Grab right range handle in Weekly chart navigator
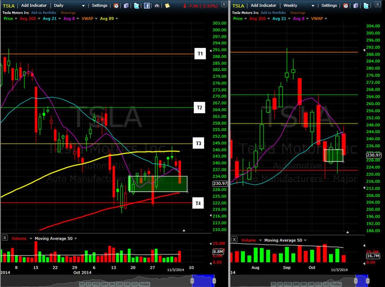 tap(368, 281)
